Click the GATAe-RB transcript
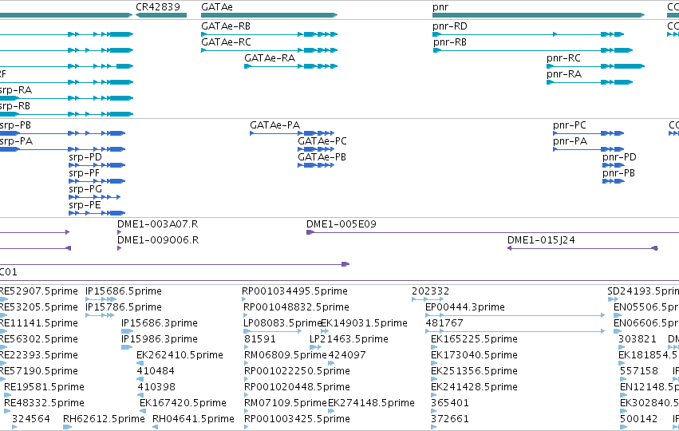The height and width of the screenshot is (431, 679). pyautogui.click(x=269, y=34)
